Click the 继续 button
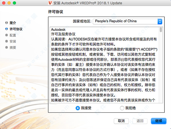This screenshot has width=171, height=129. 159,121
